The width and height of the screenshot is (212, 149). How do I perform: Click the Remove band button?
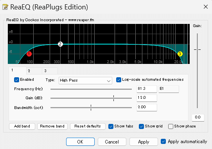[x=52, y=126]
